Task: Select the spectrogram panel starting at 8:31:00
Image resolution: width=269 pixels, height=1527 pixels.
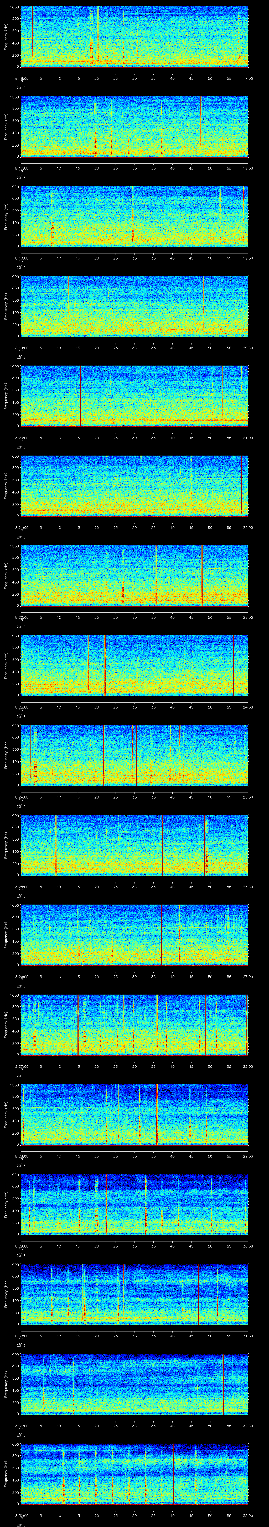Action: tap(135, 1384)
